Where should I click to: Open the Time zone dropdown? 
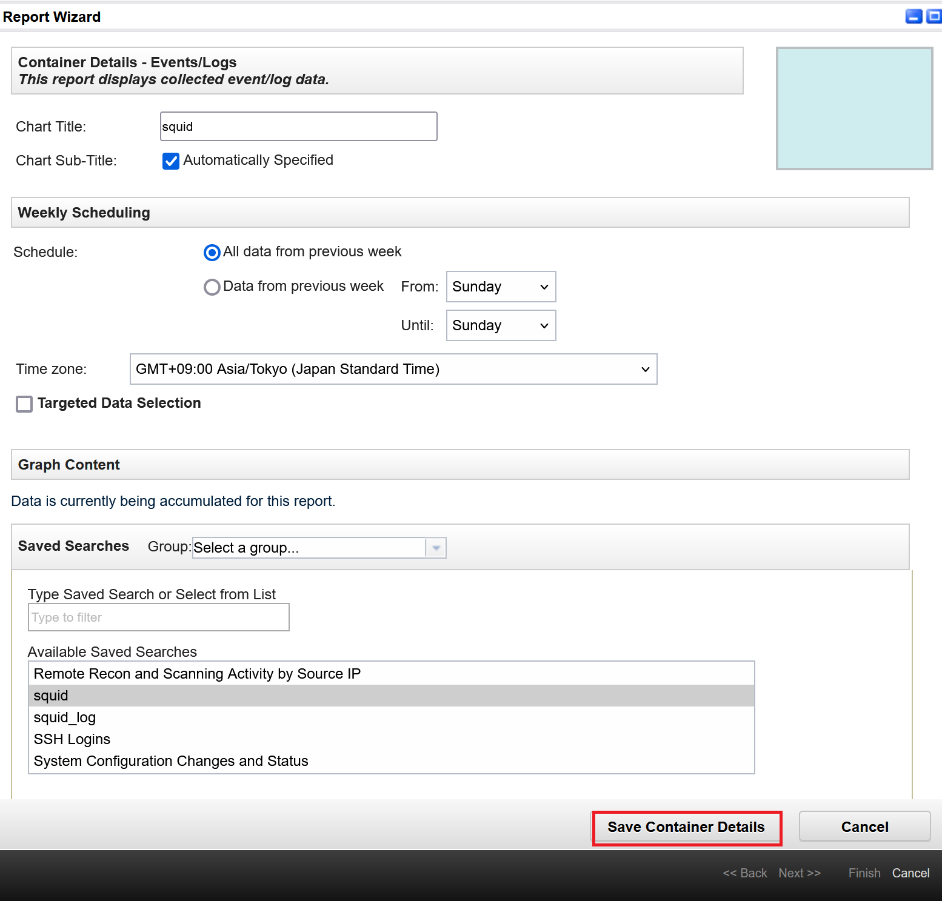pyautogui.click(x=393, y=369)
